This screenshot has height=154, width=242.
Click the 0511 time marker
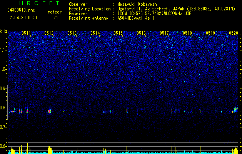26,33
